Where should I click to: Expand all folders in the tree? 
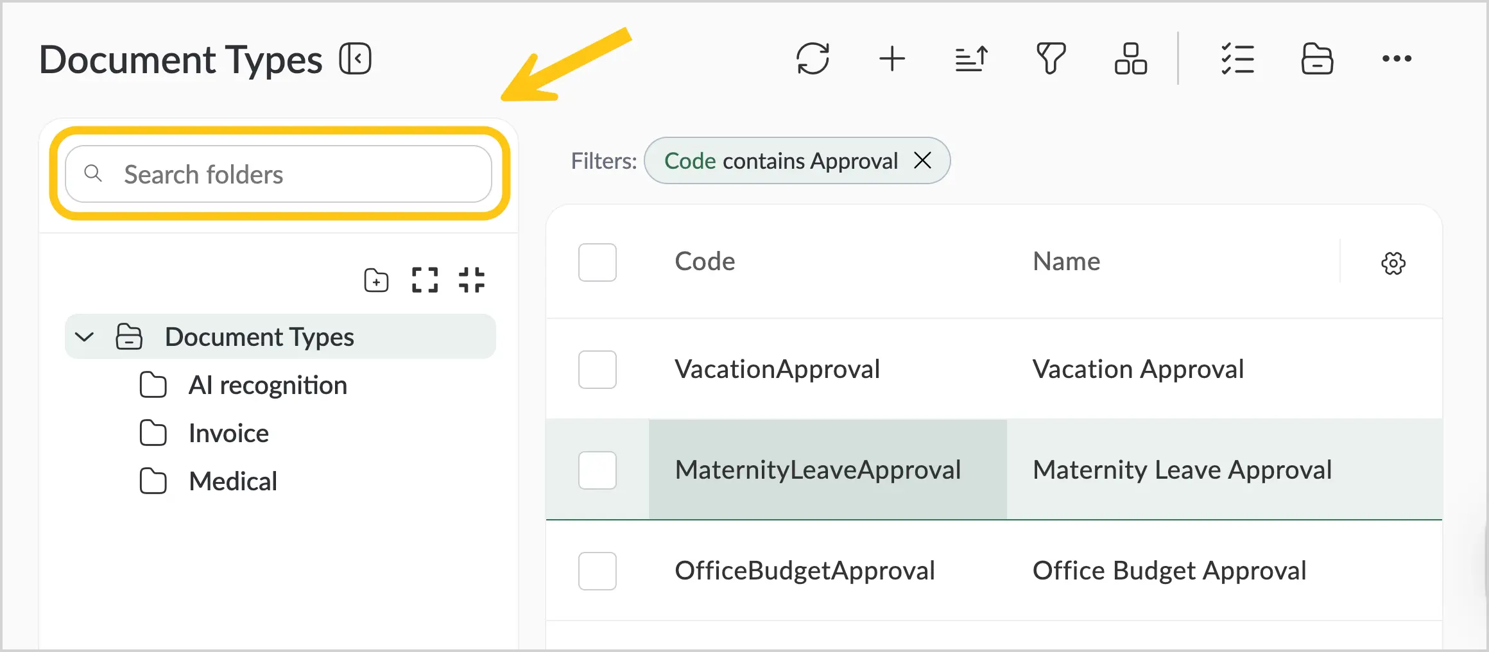(425, 280)
